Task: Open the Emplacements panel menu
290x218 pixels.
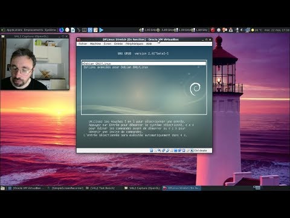Action: point(33,30)
